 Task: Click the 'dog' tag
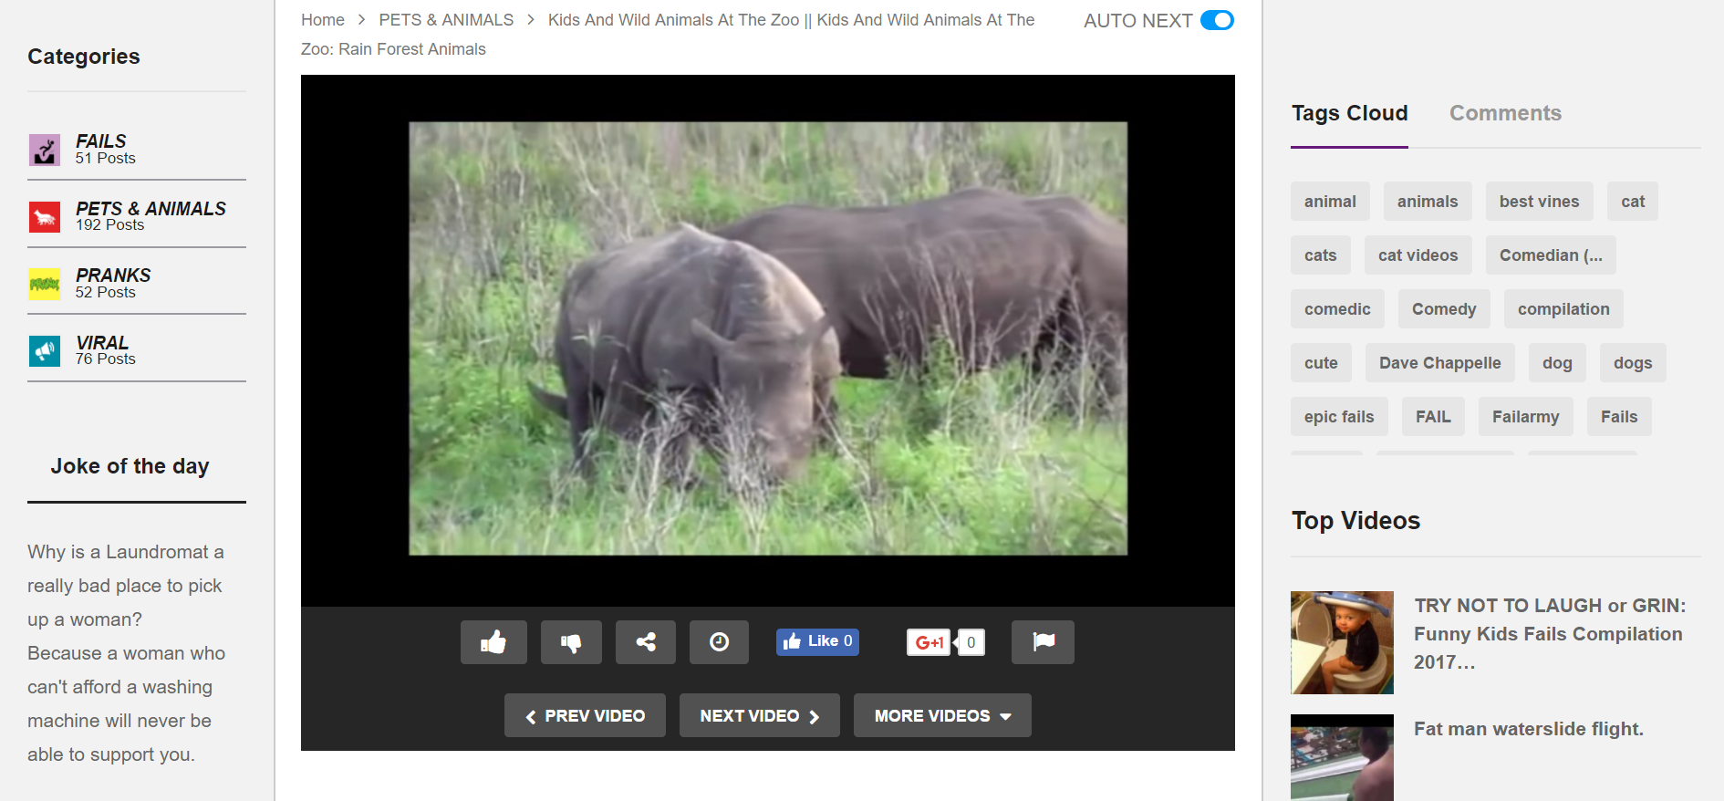[x=1557, y=363]
